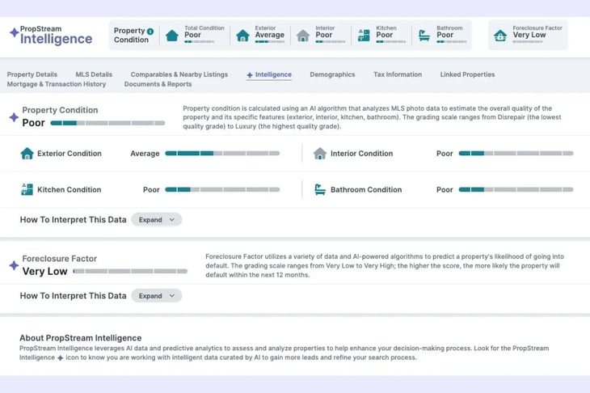Click the Bathroom Condition tub icon
The image size is (590, 393).
click(320, 189)
